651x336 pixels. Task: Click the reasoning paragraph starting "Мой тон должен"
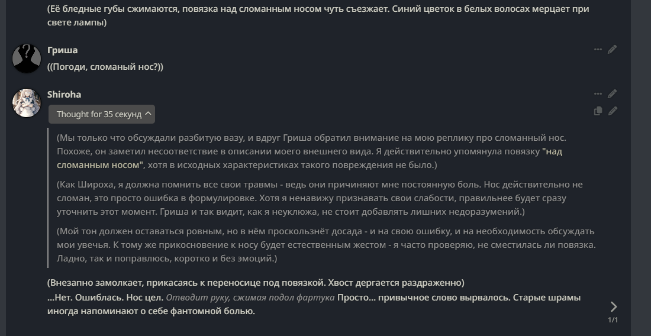(326, 245)
